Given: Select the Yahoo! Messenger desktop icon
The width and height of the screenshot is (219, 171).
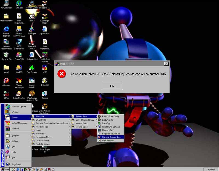Looking at the screenshot, I should (19, 83).
